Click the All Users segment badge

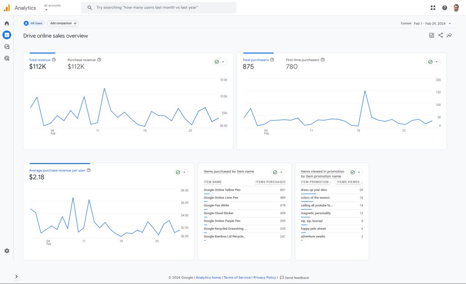33,23
